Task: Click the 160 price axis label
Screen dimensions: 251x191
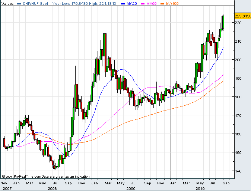Action: pyautogui.click(x=238, y=134)
